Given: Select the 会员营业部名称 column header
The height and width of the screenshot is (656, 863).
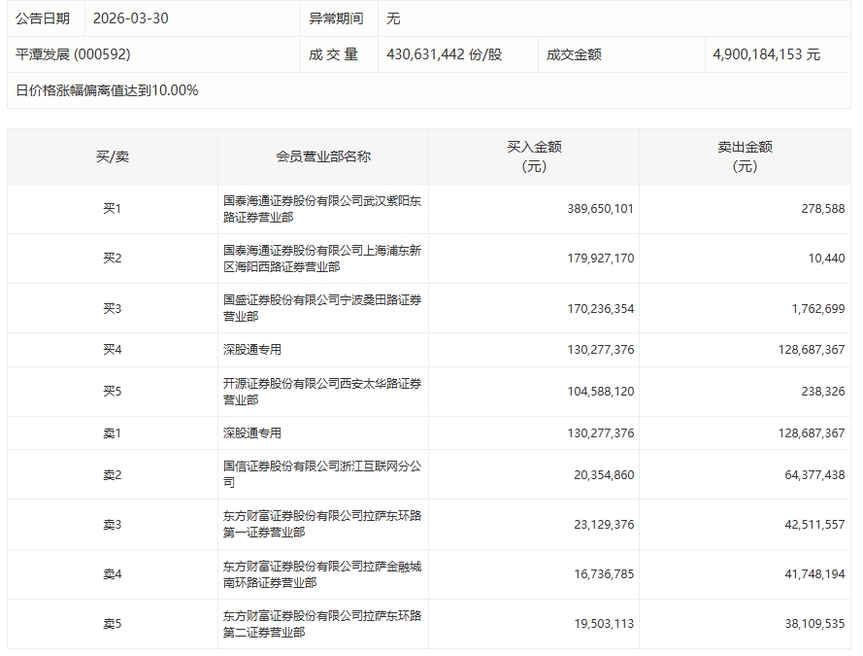Looking at the screenshot, I should tap(322, 156).
